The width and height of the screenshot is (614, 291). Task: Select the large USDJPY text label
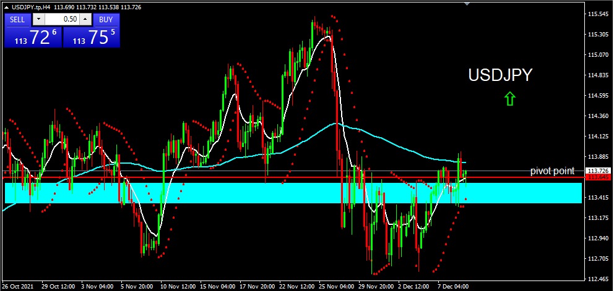pos(501,75)
